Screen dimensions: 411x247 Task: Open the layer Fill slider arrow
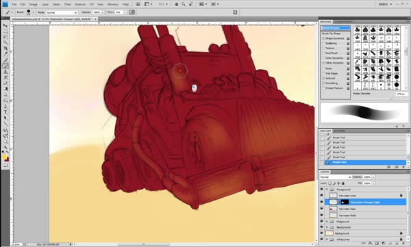pyautogui.click(x=373, y=183)
